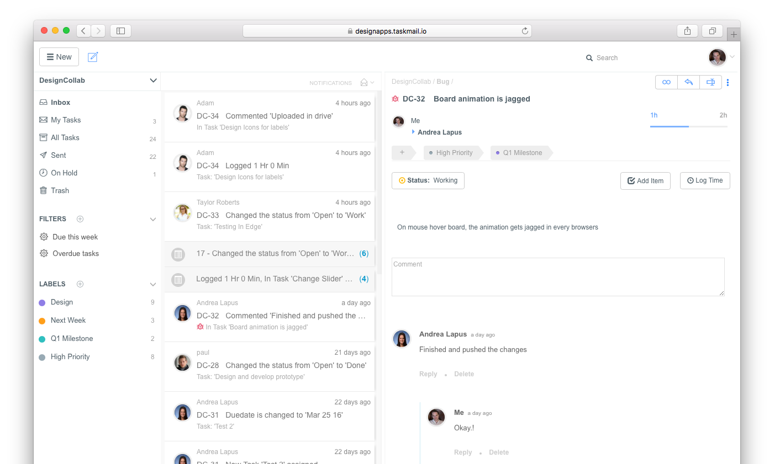Click the Add Item button

(645, 180)
